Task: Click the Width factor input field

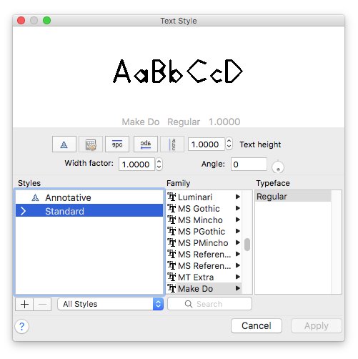Action: click(136, 164)
